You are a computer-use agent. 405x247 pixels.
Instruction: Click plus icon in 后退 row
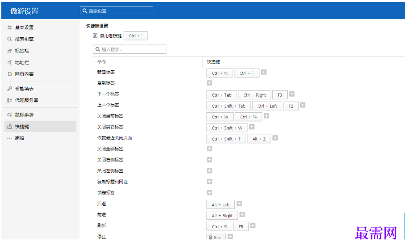[239, 204]
